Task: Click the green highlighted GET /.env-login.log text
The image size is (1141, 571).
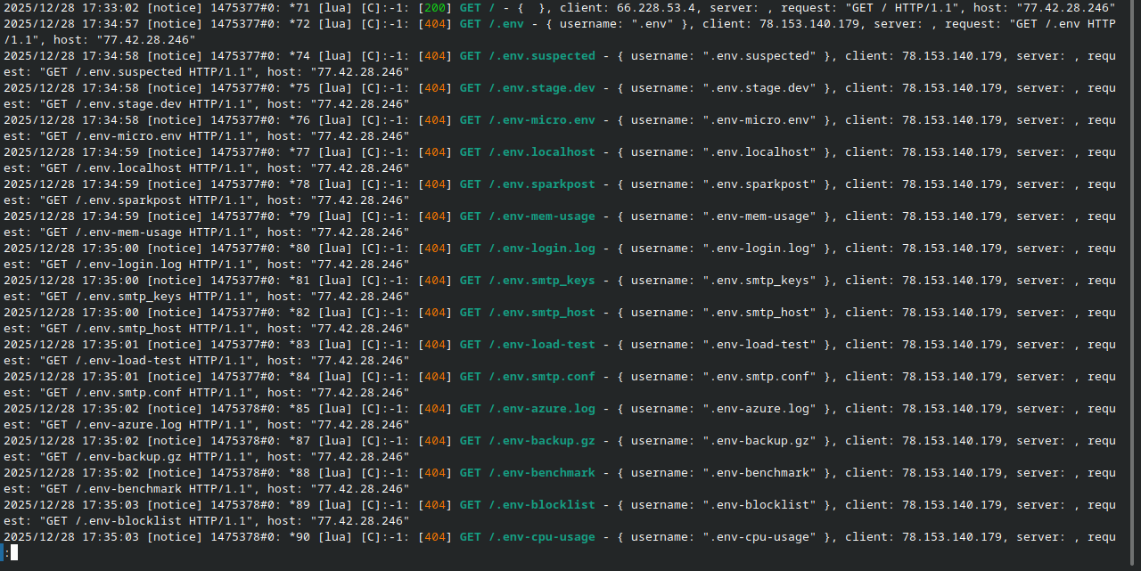Action: tap(527, 248)
